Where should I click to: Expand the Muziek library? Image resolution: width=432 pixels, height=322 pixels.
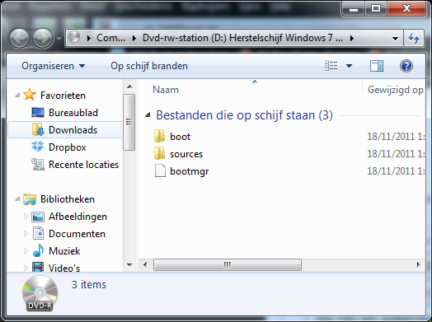(x=26, y=250)
